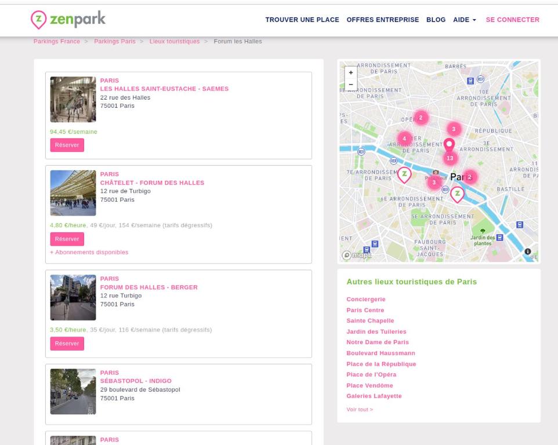Viewport: 558px width, 445px height.
Task: Click the map cluster marker showing 13
Action: pos(450,158)
